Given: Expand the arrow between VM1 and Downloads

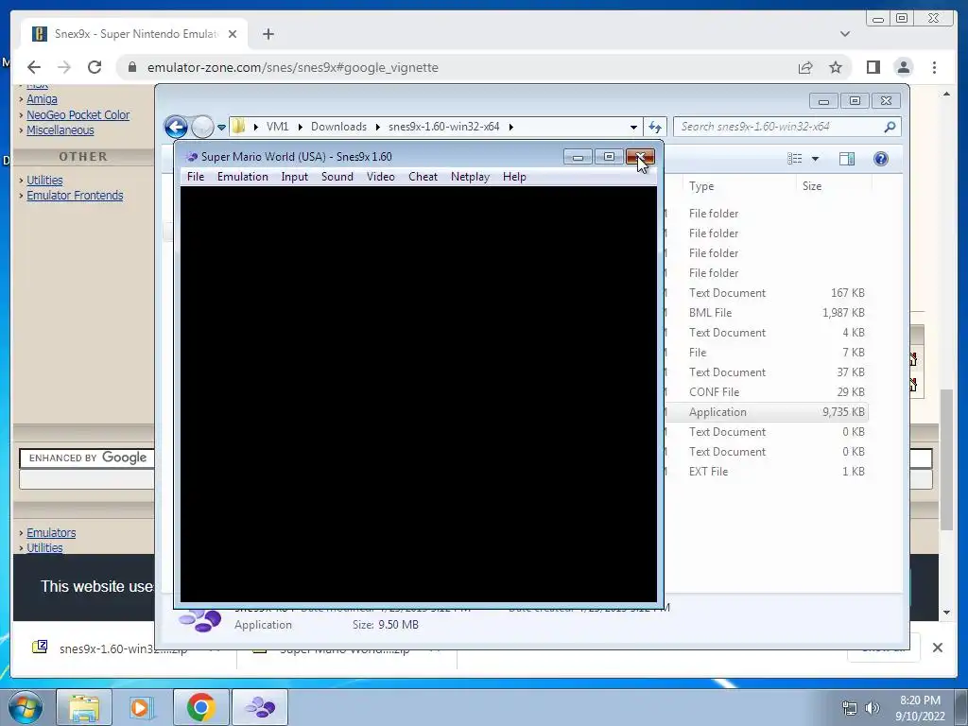Looking at the screenshot, I should tap(300, 128).
